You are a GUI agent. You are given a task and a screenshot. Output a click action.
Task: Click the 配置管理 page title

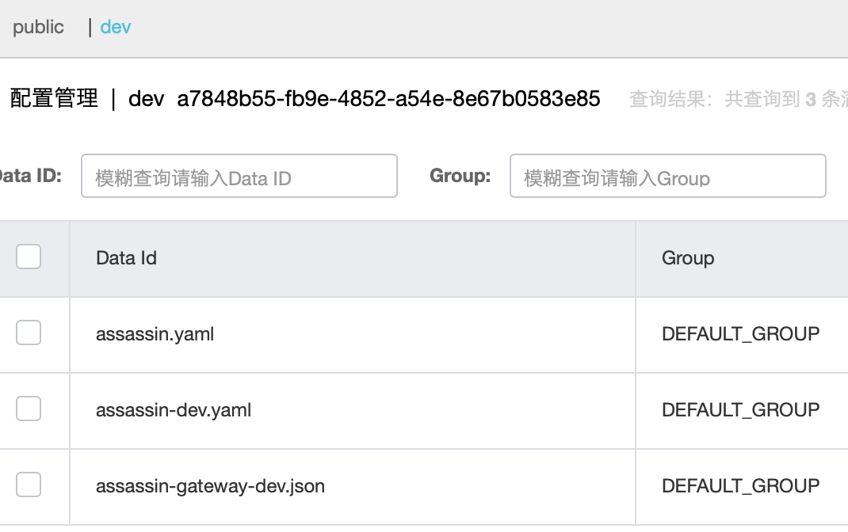pos(52,98)
